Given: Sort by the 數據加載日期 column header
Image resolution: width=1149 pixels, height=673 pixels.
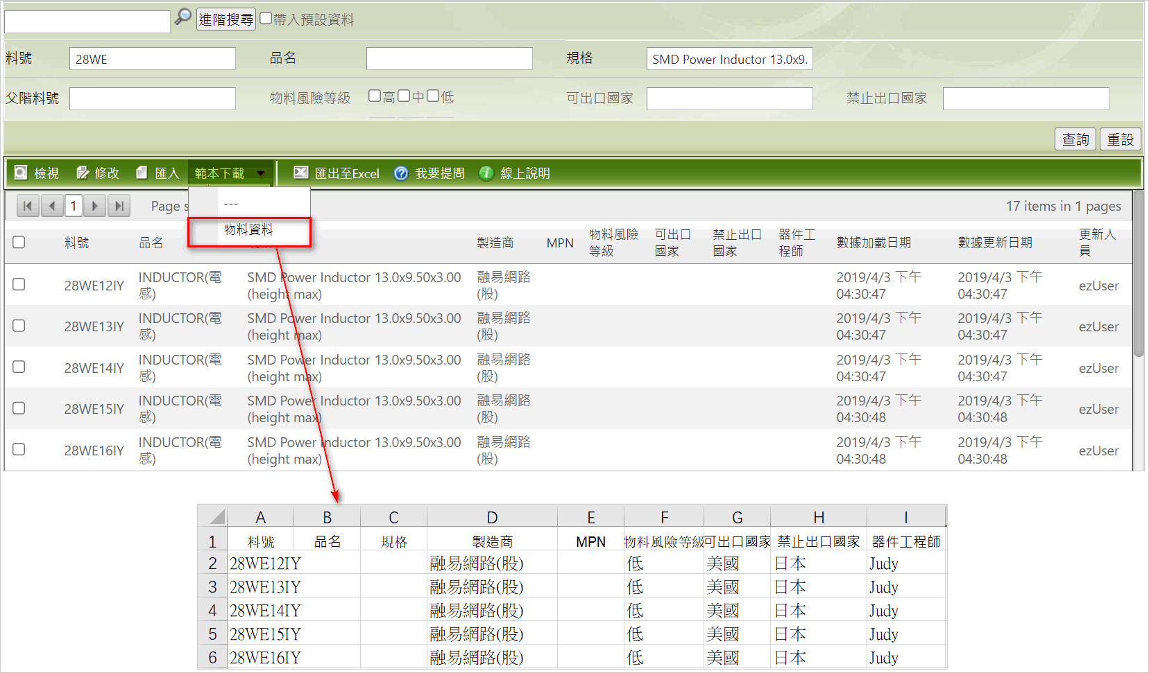Looking at the screenshot, I should pos(874,243).
